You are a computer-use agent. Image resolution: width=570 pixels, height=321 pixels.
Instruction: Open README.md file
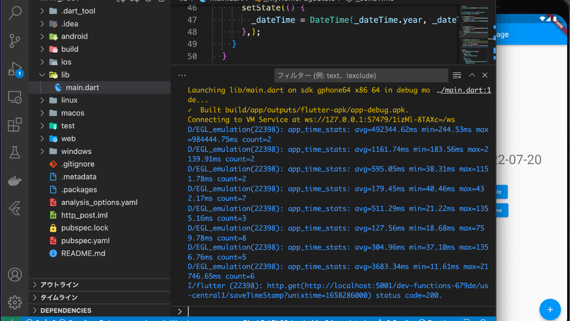100,253
